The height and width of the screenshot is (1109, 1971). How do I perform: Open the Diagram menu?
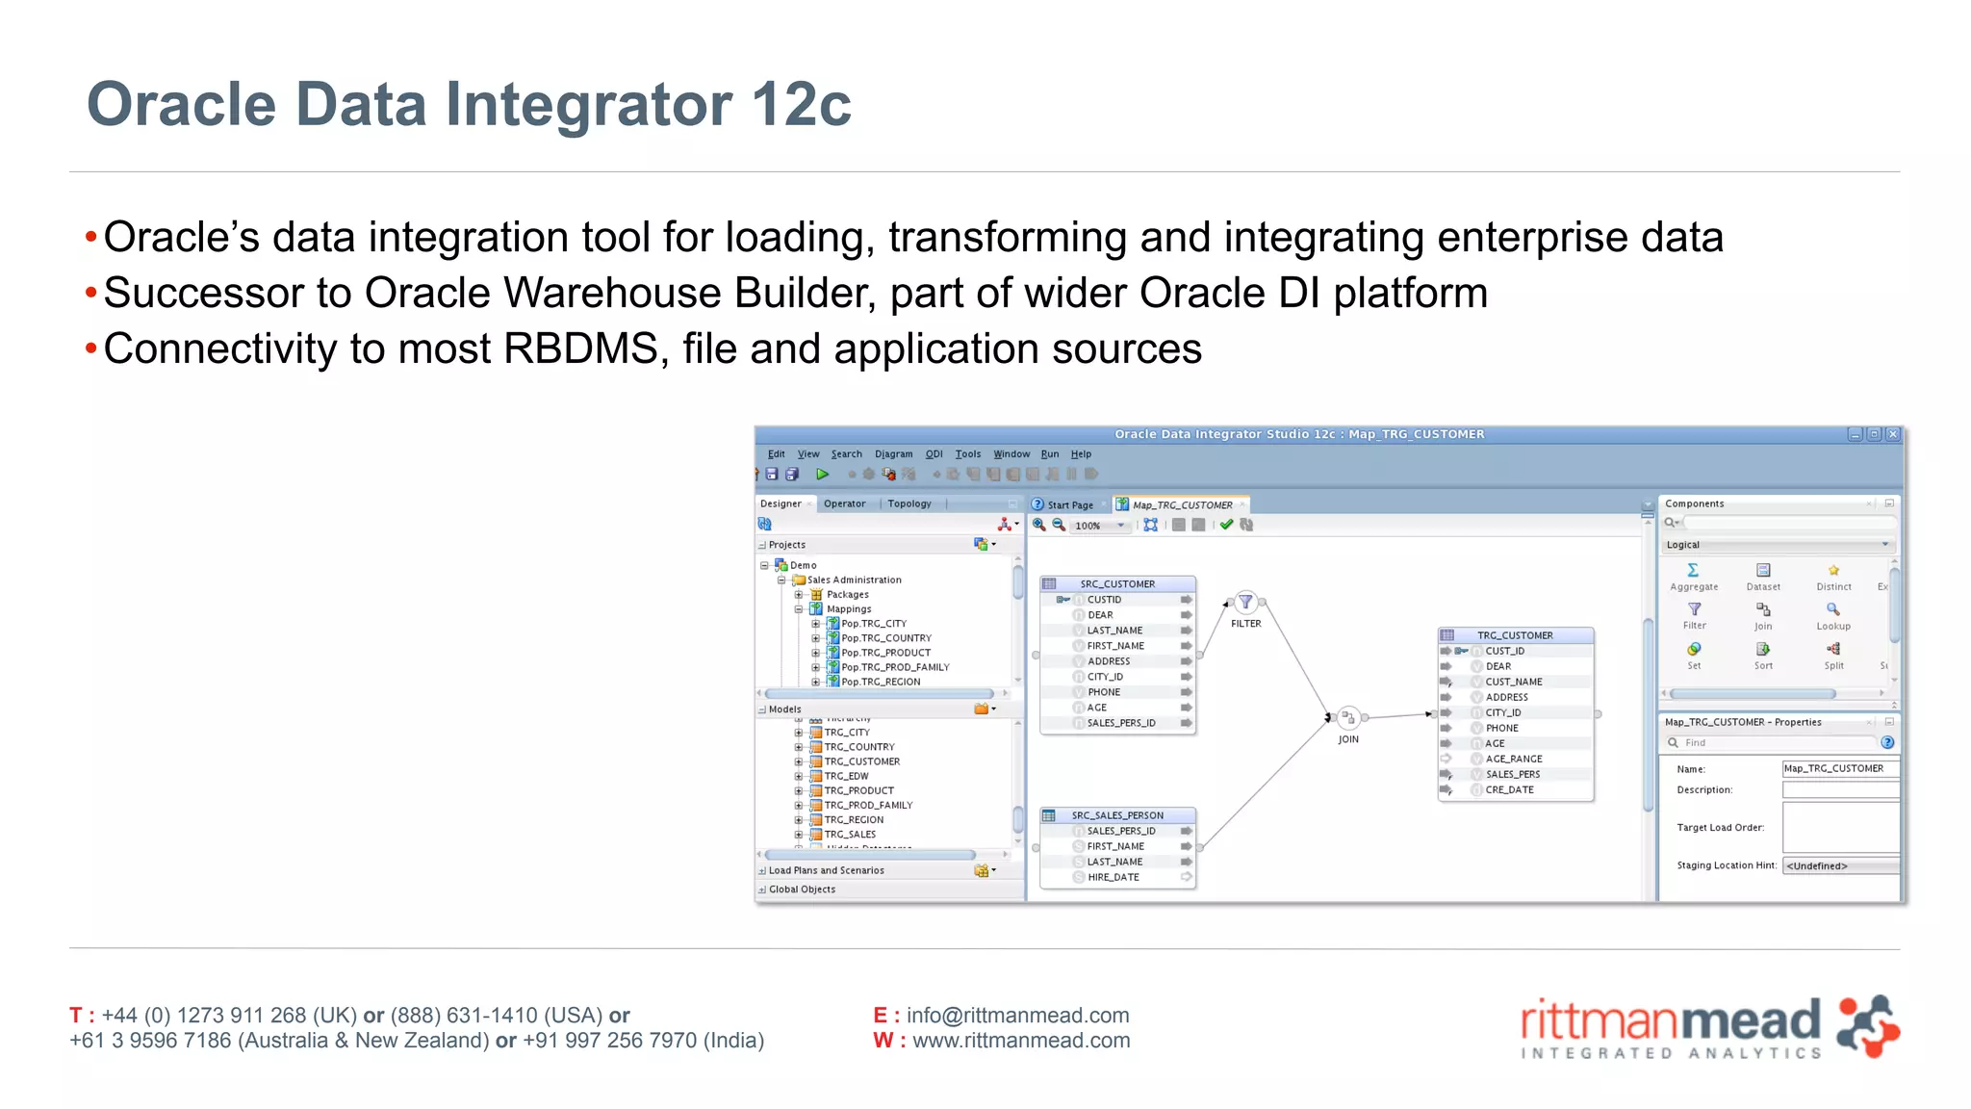[893, 454]
